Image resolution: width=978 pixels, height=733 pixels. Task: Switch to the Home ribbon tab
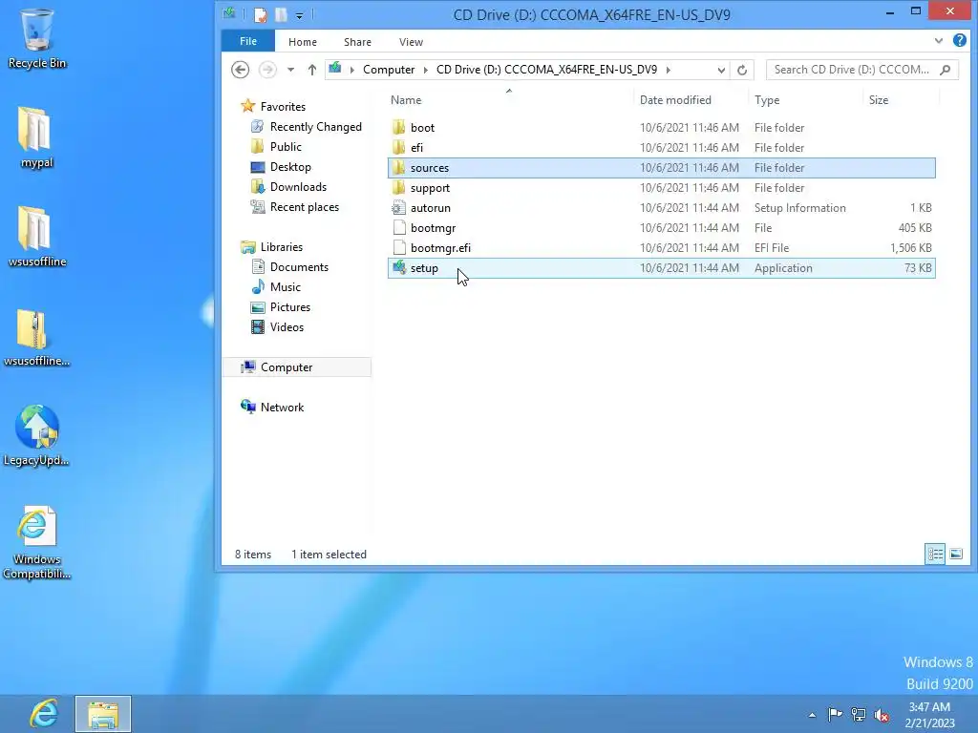pos(303,42)
